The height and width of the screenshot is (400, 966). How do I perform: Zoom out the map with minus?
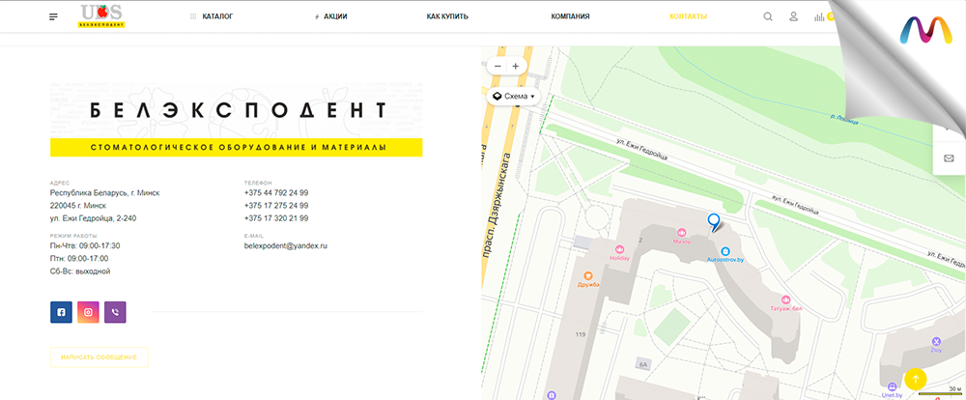pos(497,66)
